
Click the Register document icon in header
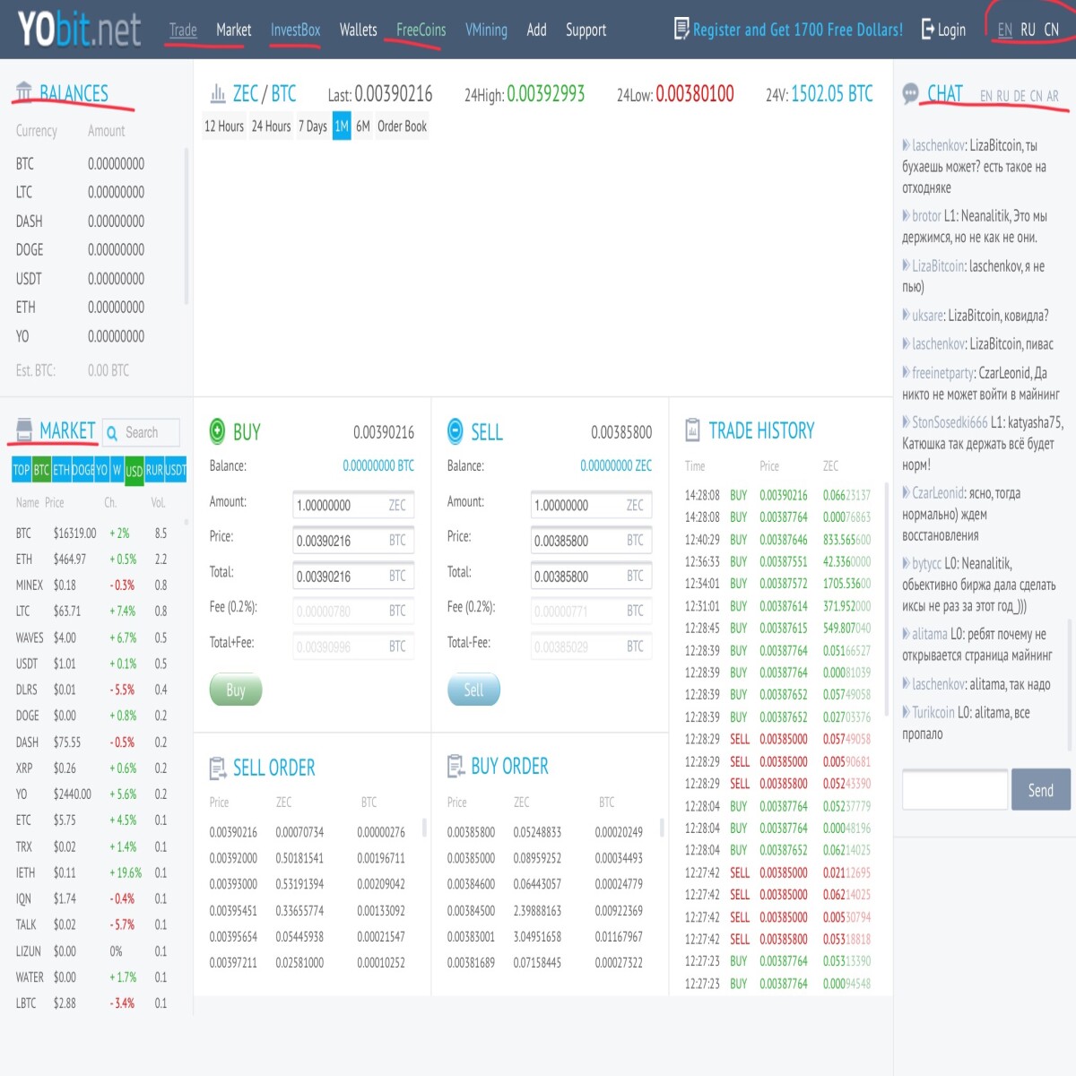(681, 29)
